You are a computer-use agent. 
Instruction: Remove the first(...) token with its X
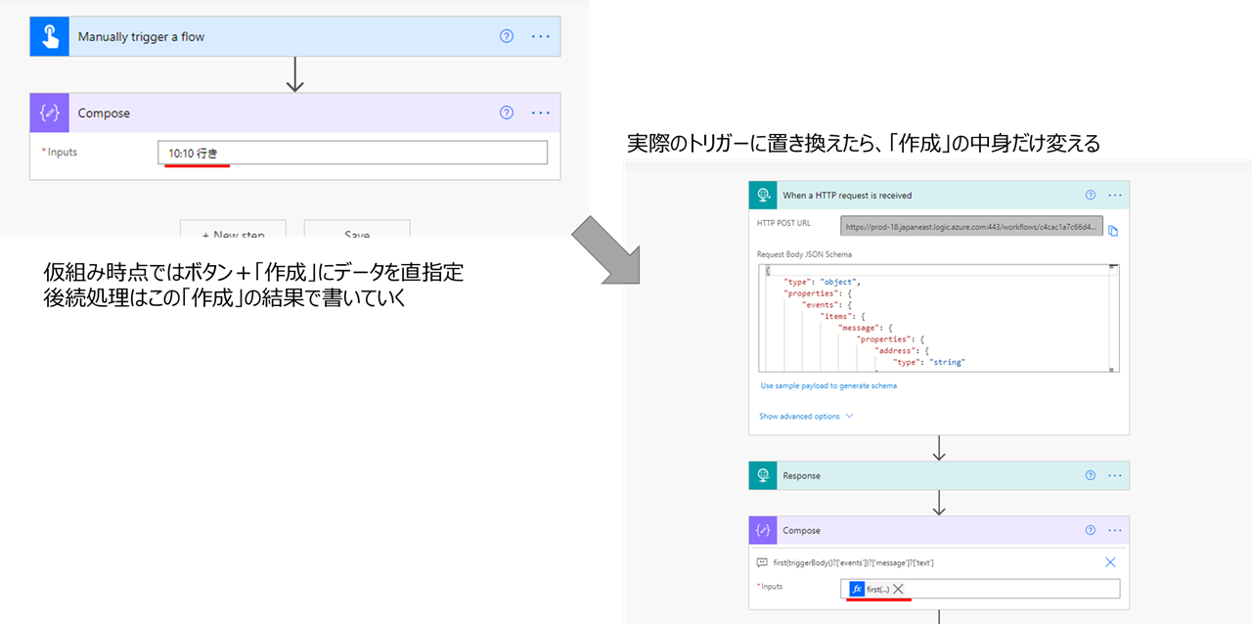pyautogui.click(x=898, y=588)
